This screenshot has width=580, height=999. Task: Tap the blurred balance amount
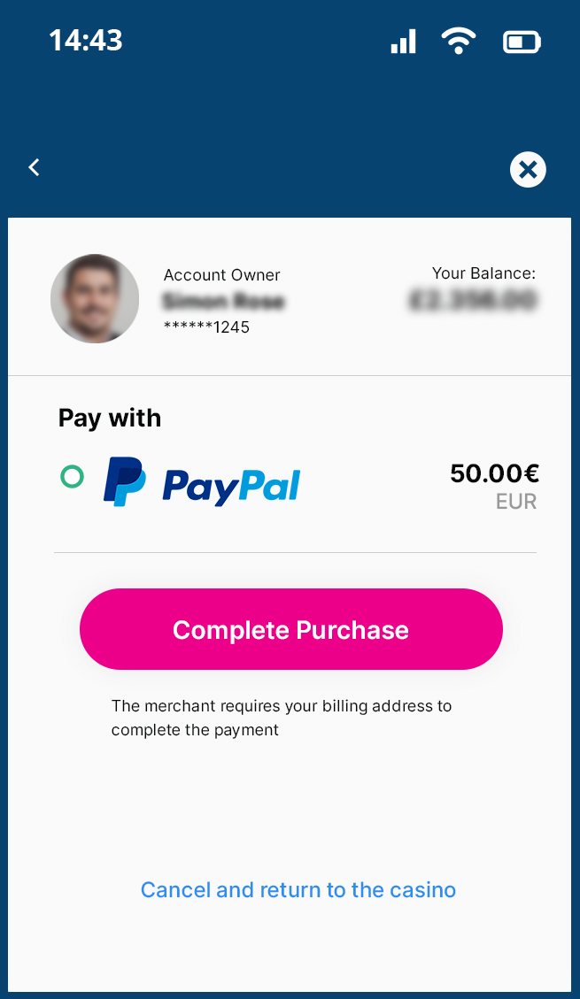473,299
